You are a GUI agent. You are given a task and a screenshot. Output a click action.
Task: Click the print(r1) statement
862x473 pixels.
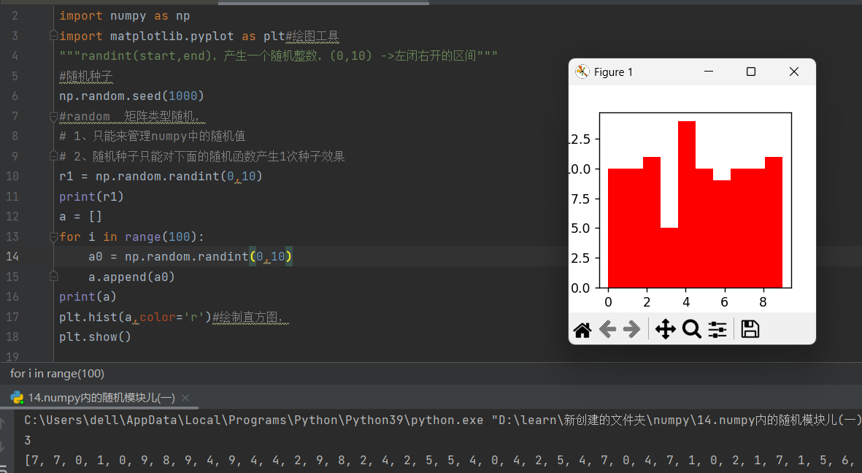click(91, 197)
